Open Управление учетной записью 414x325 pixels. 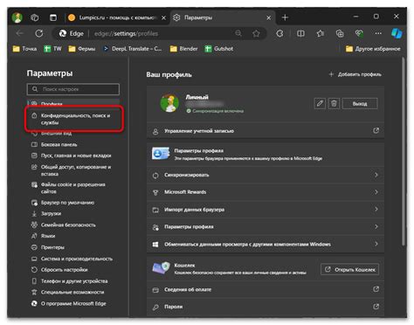266,131
